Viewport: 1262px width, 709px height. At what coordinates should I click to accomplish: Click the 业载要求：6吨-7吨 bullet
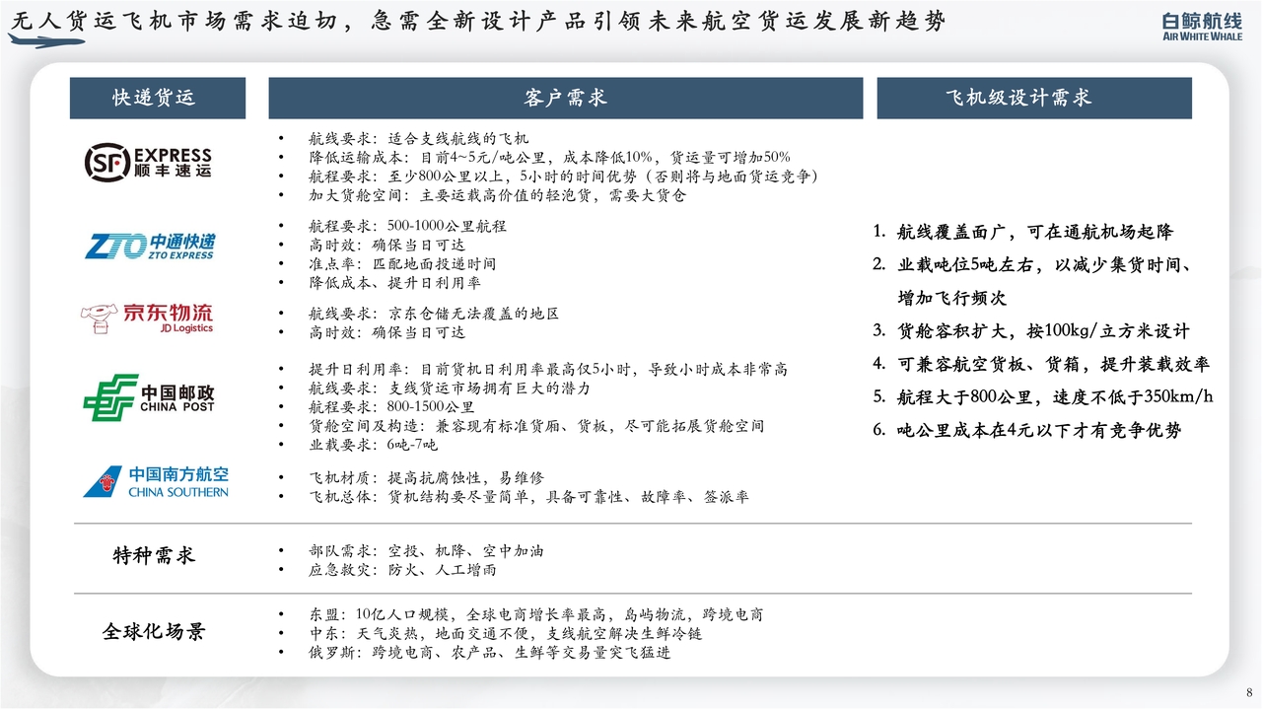[x=373, y=445]
